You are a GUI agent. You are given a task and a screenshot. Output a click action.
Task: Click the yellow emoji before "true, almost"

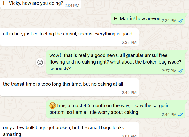click(52, 106)
